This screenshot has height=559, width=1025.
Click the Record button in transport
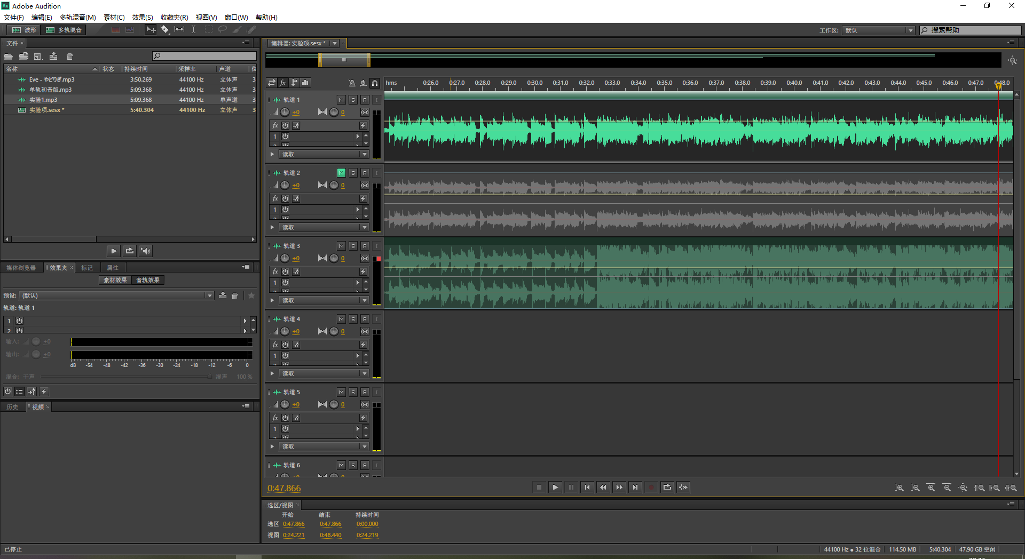651,488
